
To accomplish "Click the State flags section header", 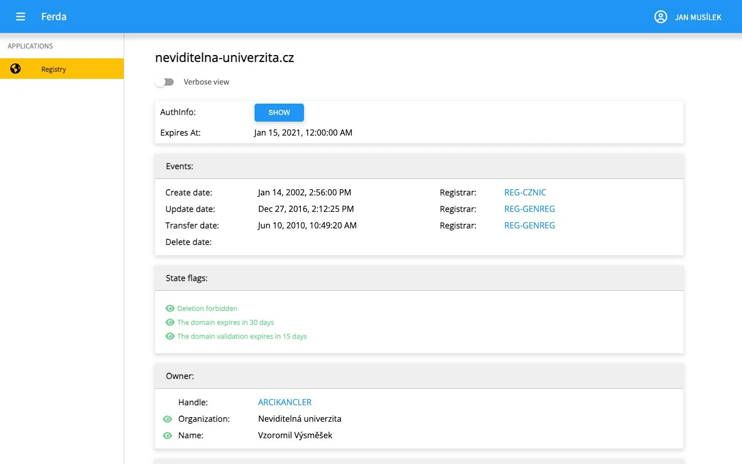I will coord(419,278).
